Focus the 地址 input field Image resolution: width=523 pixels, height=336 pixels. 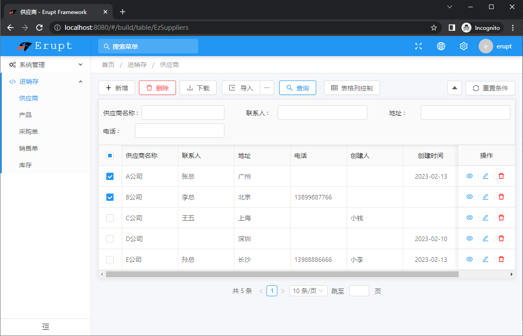(x=465, y=113)
